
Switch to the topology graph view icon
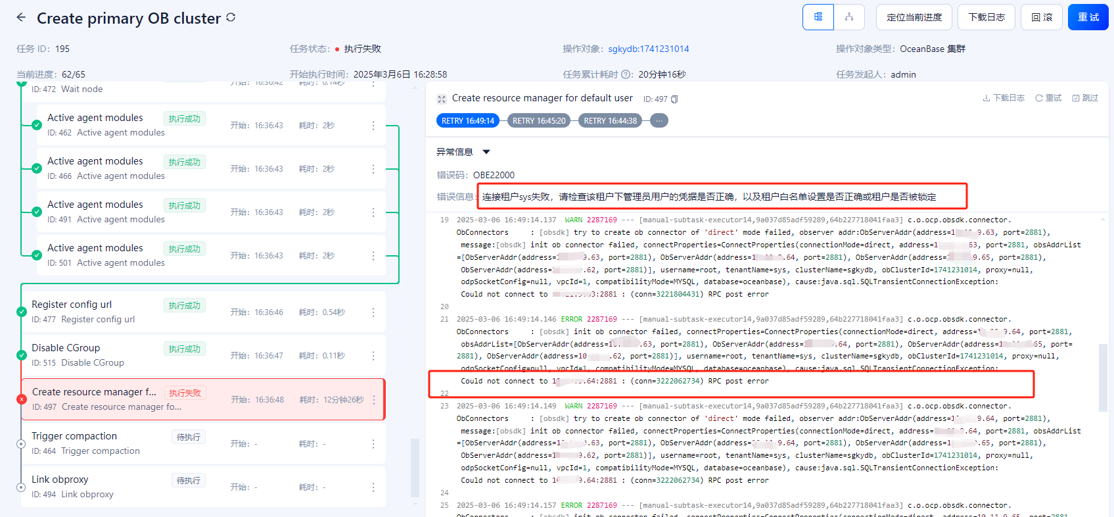(x=849, y=17)
